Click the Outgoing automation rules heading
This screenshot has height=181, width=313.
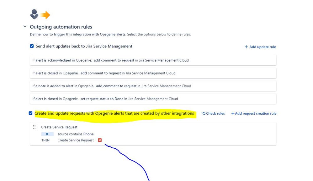[61, 27]
